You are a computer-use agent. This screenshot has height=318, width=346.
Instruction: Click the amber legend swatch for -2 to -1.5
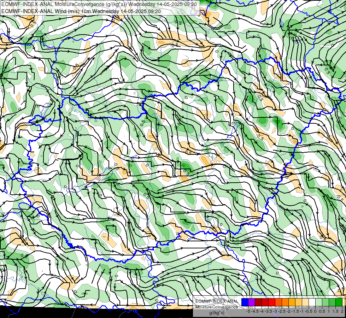292,302
